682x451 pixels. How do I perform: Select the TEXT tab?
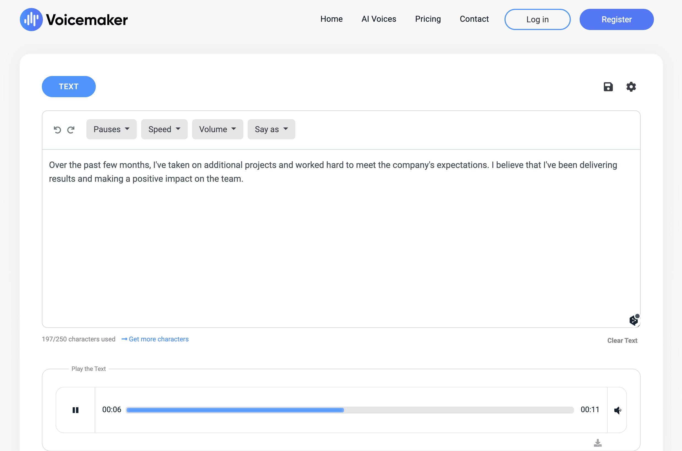click(69, 86)
